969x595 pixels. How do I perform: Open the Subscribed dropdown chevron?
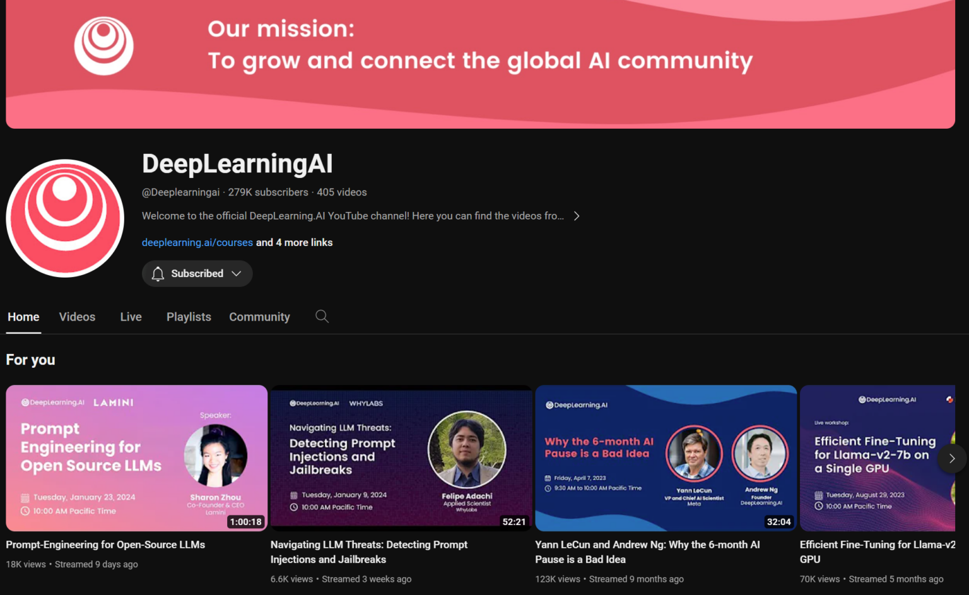pyautogui.click(x=237, y=273)
